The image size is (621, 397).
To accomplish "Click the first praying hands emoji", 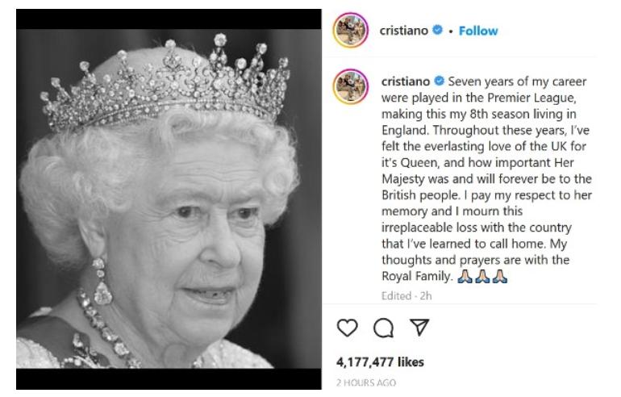I will 463,277.
